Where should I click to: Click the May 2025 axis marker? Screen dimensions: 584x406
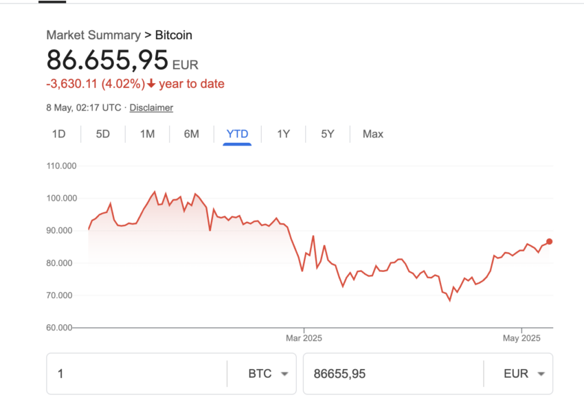(x=521, y=338)
